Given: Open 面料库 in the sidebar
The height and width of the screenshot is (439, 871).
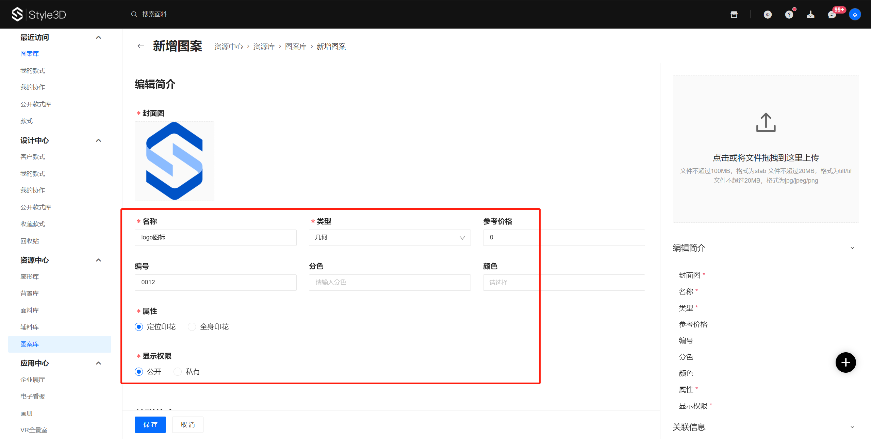Looking at the screenshot, I should coord(30,310).
